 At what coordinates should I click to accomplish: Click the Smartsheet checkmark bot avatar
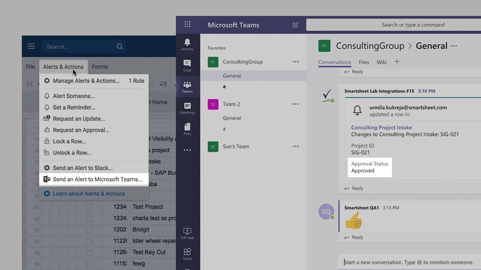[x=326, y=95]
